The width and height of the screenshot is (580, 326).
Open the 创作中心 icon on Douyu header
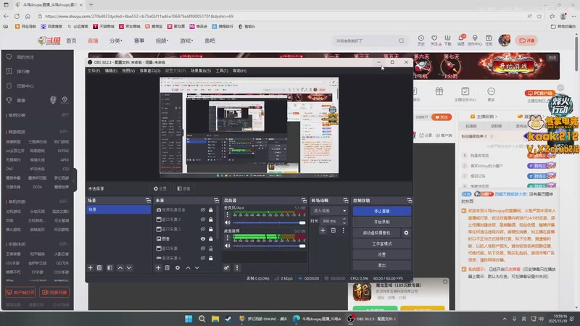pyautogui.click(x=475, y=40)
